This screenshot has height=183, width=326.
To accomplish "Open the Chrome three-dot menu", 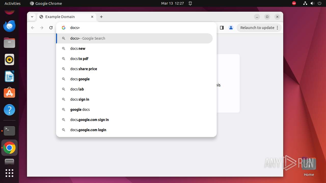I will 277,28.
